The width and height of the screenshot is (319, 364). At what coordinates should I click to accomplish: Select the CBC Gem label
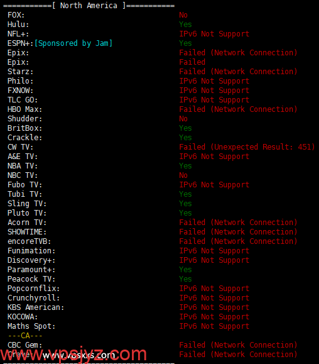[x=25, y=345]
